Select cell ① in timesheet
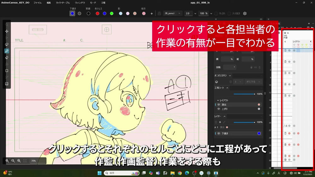The image size is (315, 177). coord(285,51)
